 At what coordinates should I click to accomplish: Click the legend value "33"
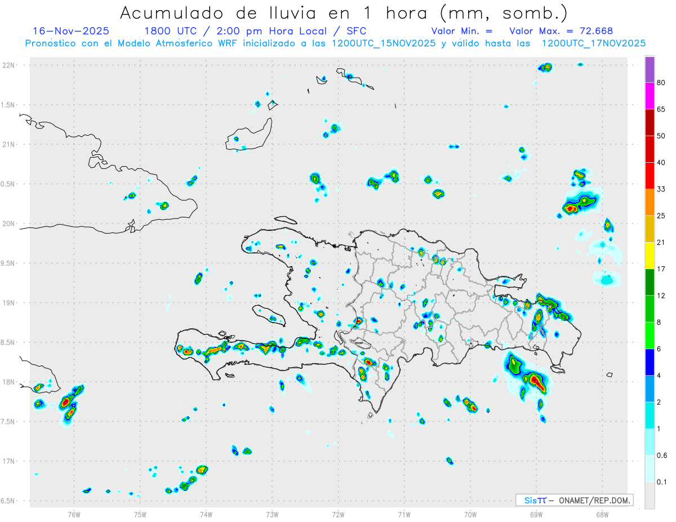tap(661, 189)
